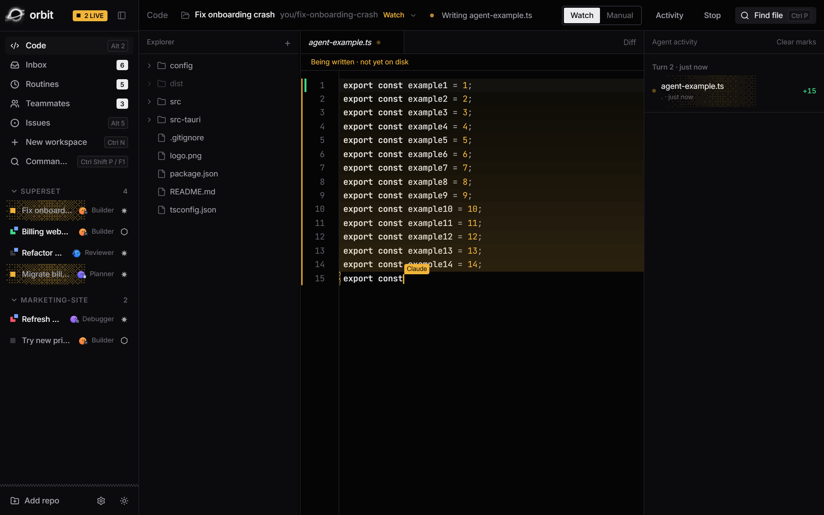This screenshot has width=824, height=515.
Task: Click the Routines clock icon
Action: coord(14,84)
